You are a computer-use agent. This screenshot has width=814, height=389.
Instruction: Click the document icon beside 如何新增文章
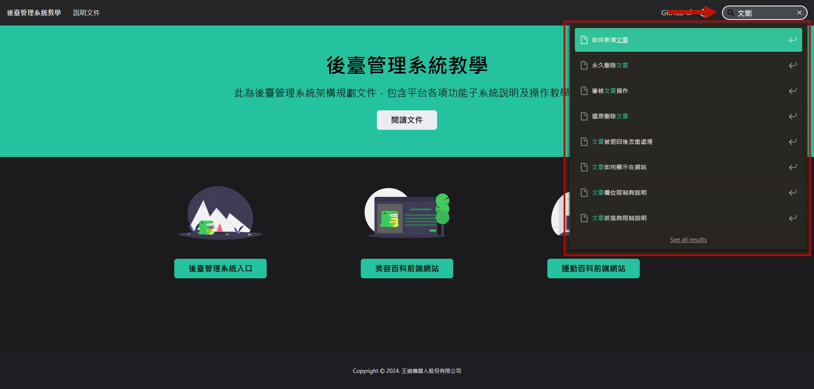584,40
